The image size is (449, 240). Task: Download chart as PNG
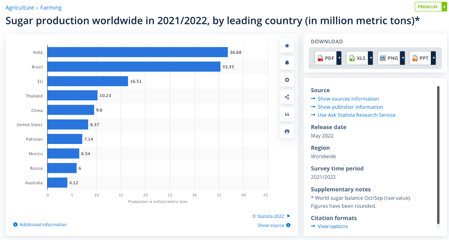[x=391, y=58]
